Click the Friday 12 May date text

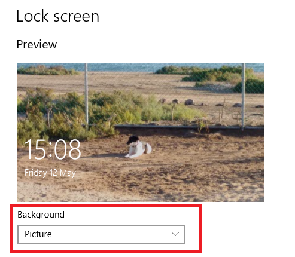(50, 173)
